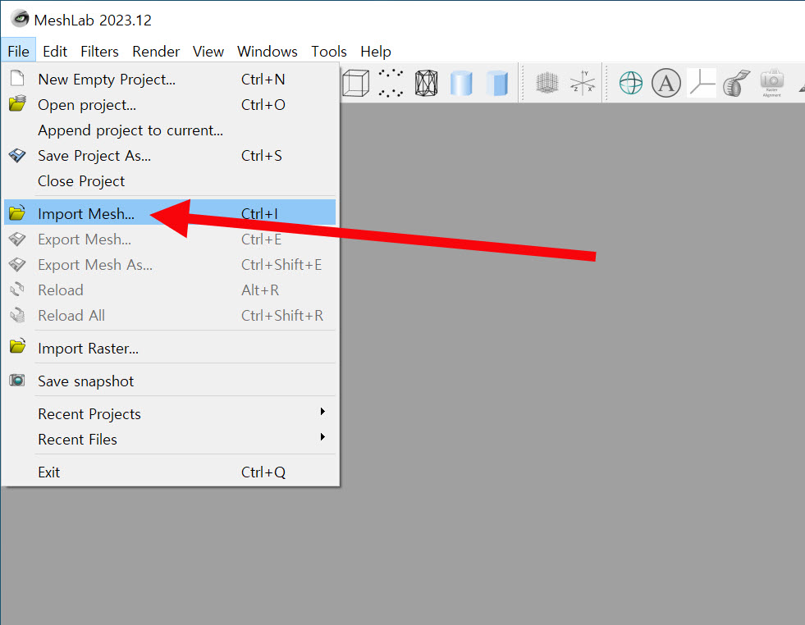This screenshot has height=625, width=805.
Task: Choose New Empty Project...
Action: pos(170,80)
